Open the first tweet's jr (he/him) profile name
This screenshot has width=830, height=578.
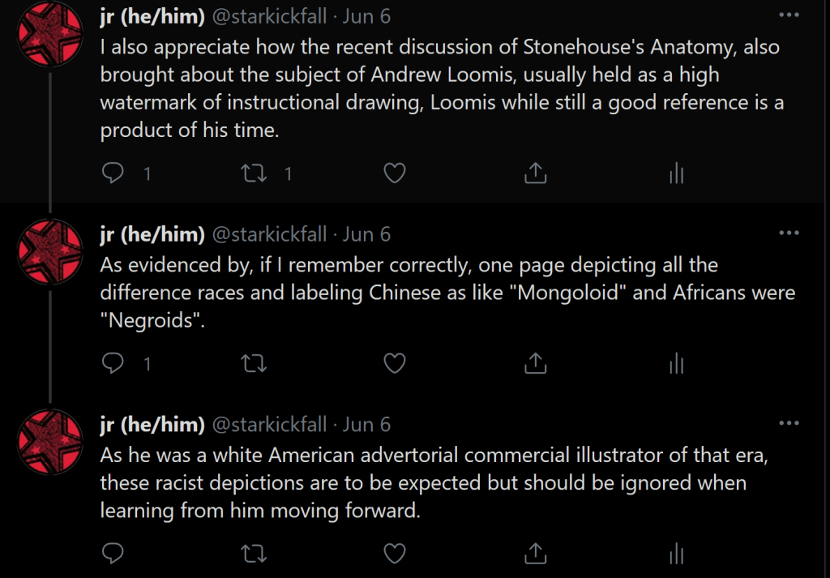[x=152, y=16]
